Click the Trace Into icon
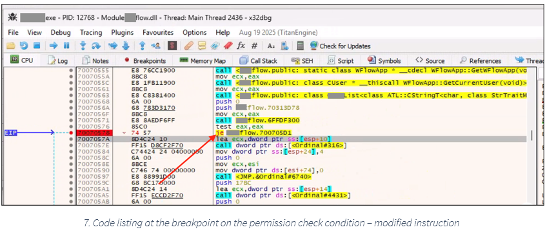Image resolution: width=545 pixels, height=234 pixels. (x=113, y=46)
